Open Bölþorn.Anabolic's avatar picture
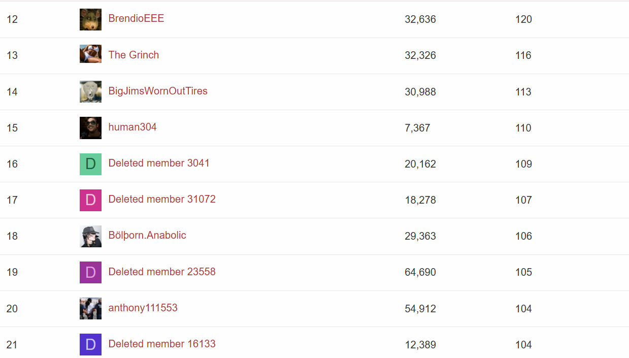The width and height of the screenshot is (629, 358). [90, 236]
